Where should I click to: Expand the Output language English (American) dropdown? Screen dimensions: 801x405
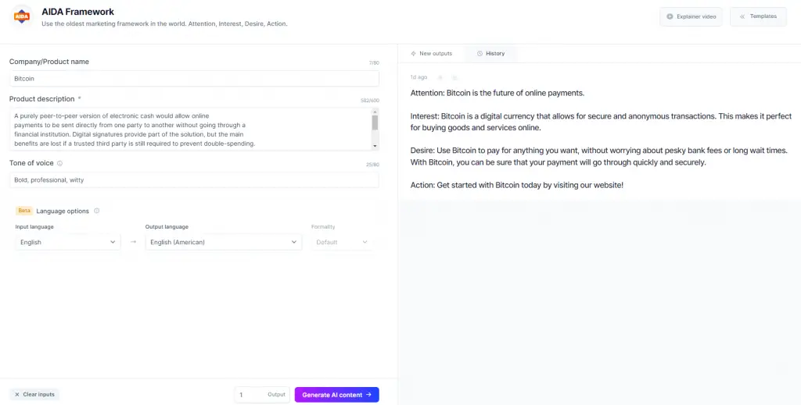click(x=223, y=242)
